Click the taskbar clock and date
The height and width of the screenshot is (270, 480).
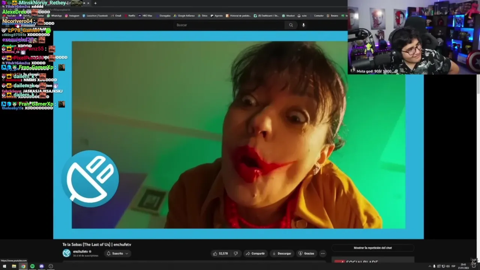pyautogui.click(x=463, y=266)
